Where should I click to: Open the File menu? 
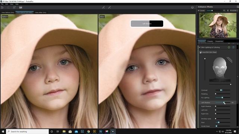(2, 4)
